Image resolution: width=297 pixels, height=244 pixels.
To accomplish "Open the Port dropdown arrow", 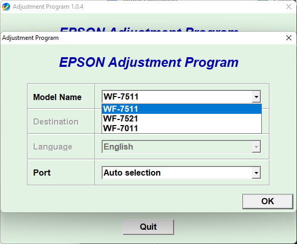I will pos(256,173).
